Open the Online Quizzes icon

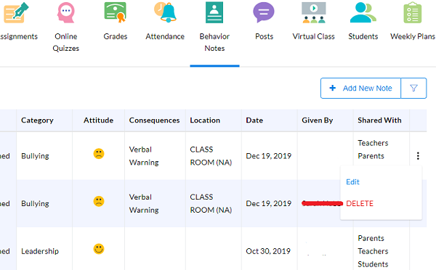[66, 12]
